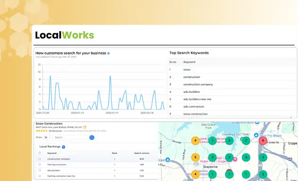Click the 'Top Search Keywords' heading
The image size is (298, 181).
(x=189, y=53)
